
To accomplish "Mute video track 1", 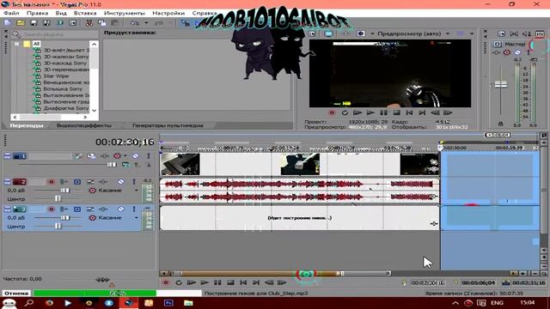I will (136, 156).
